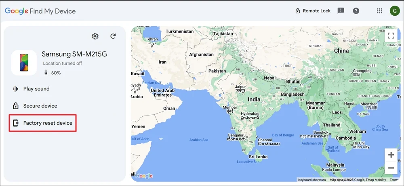Open the Google account avatar

point(394,11)
